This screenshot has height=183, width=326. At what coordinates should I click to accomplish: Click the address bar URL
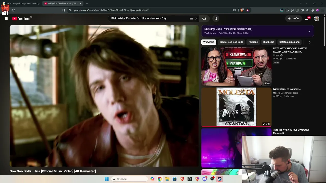click(111, 10)
